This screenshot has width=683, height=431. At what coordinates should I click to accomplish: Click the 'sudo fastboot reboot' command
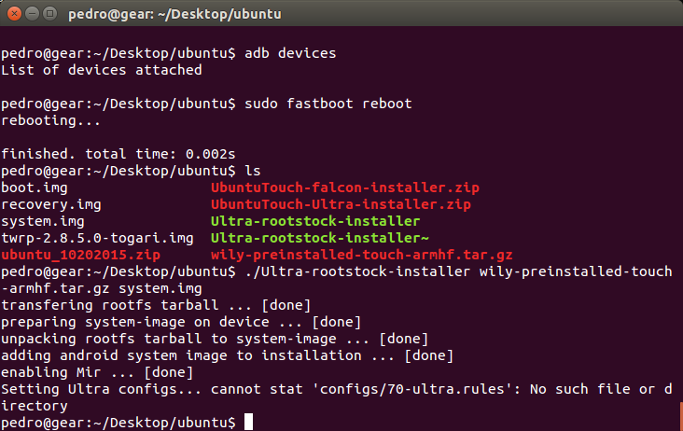[x=328, y=103]
